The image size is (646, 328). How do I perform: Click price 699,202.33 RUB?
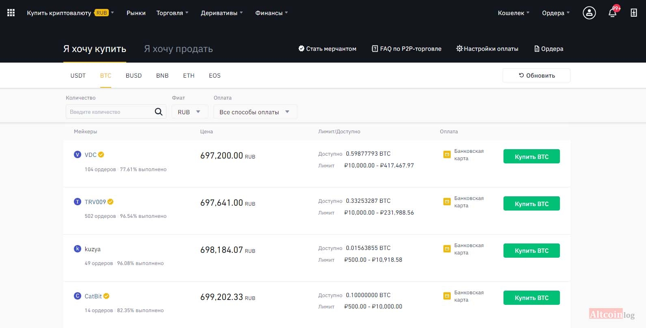tap(228, 297)
